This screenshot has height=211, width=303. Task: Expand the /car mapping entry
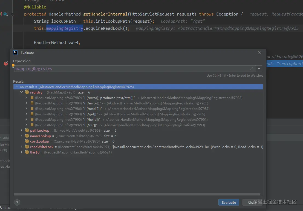[26, 125]
